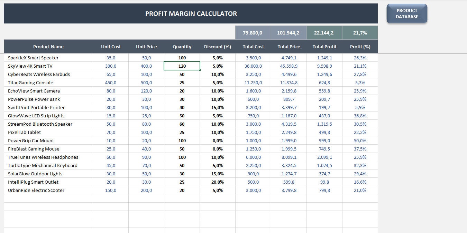Select the 20,0% discount cell for IntelliPlug Smart Outlet
The image size is (467, 233).
(x=217, y=182)
